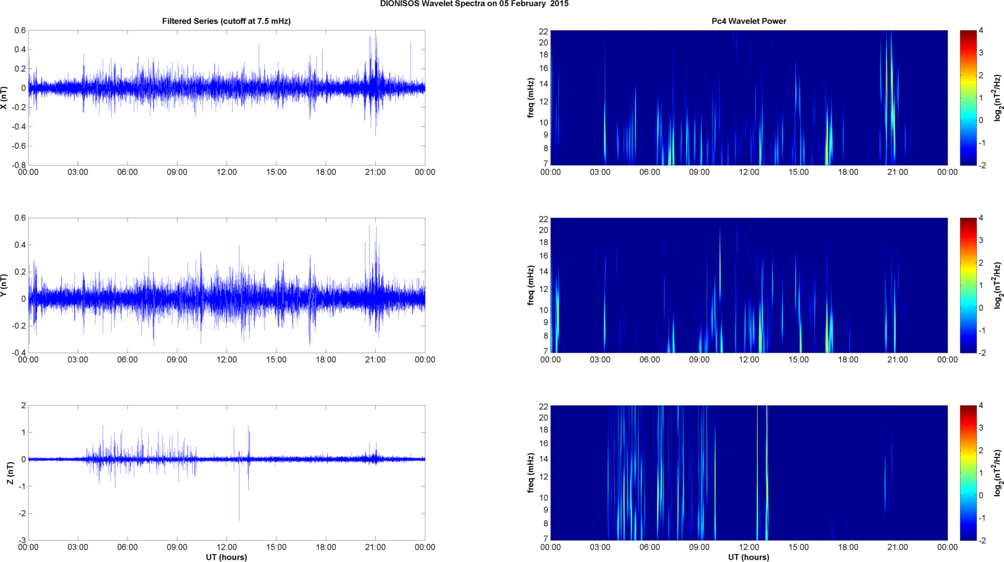
Task: Select the Filtered Series (cutoff at 7.5 mHz) heading
Action: 226,21
